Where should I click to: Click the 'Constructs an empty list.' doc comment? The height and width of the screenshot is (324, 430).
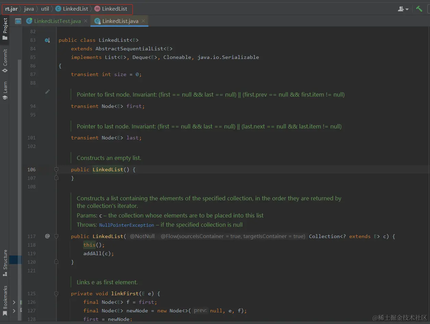click(x=109, y=158)
